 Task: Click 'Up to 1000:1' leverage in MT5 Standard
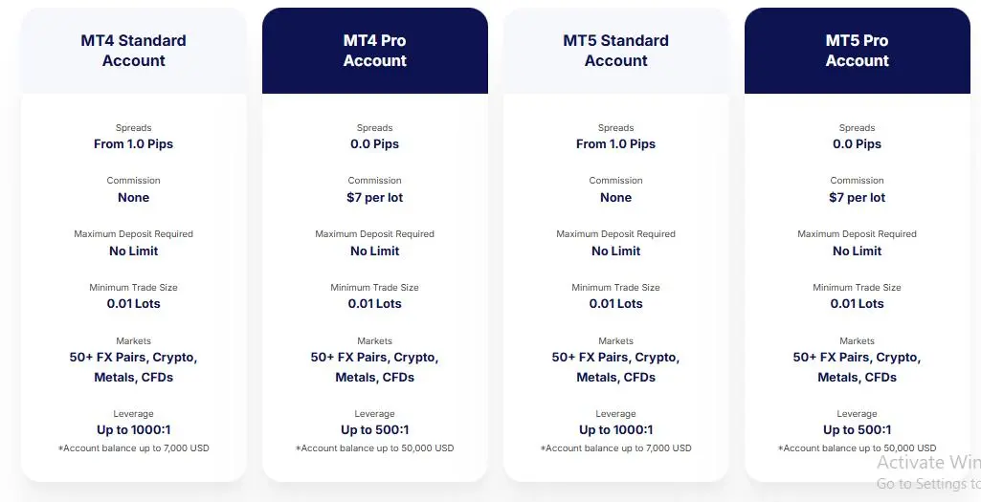pyautogui.click(x=615, y=430)
